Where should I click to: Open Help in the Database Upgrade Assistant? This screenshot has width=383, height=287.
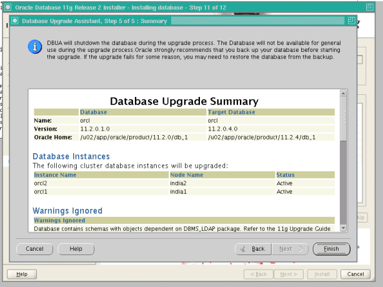click(x=76, y=249)
